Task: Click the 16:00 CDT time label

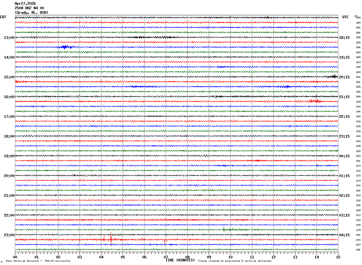Action: (9, 97)
